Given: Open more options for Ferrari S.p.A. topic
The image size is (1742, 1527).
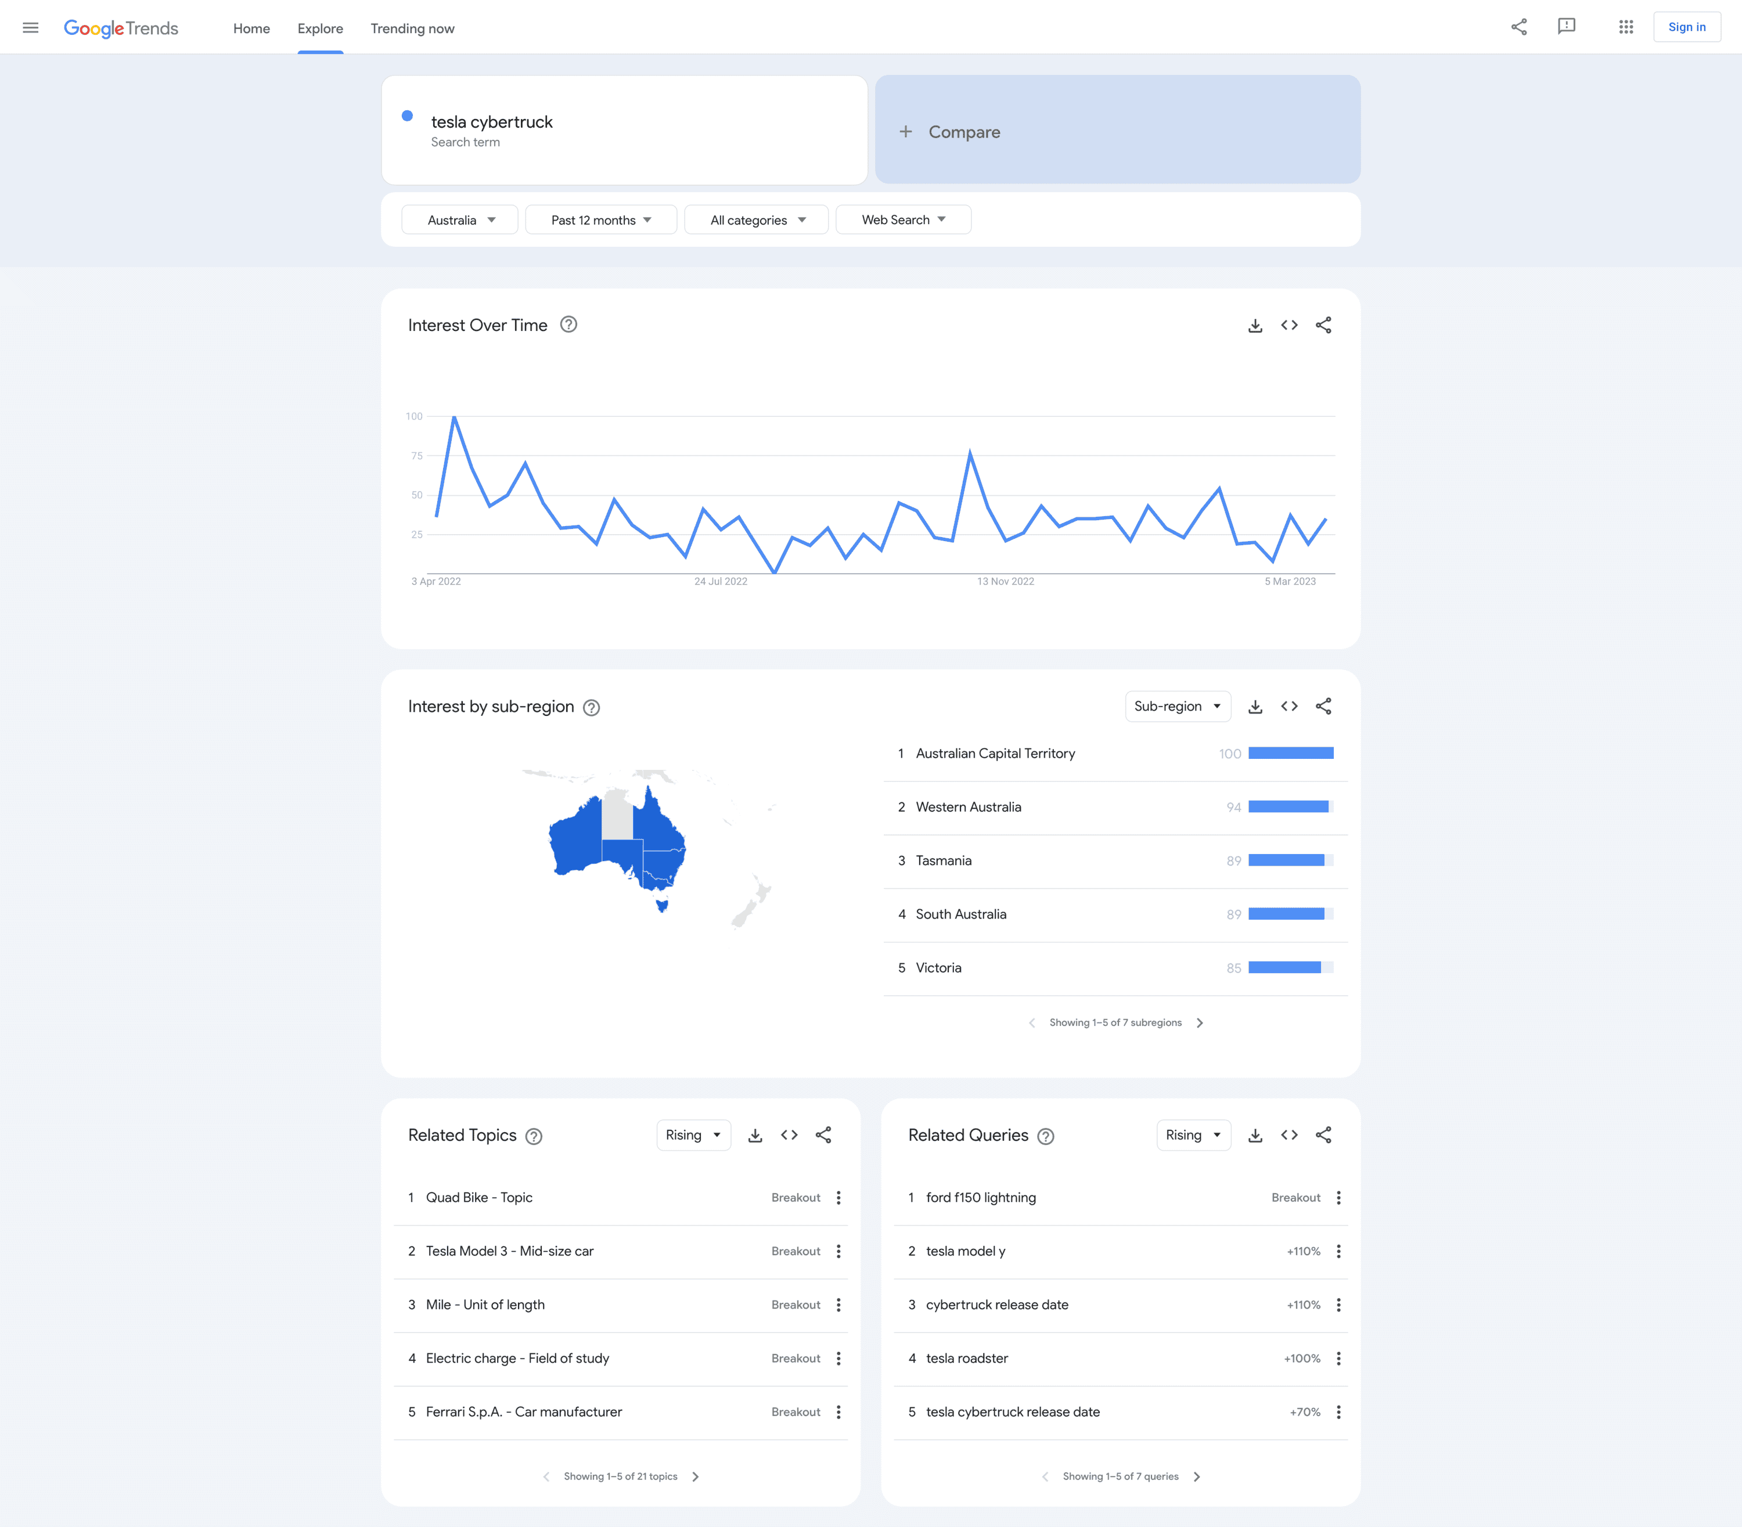Looking at the screenshot, I should tap(838, 1412).
